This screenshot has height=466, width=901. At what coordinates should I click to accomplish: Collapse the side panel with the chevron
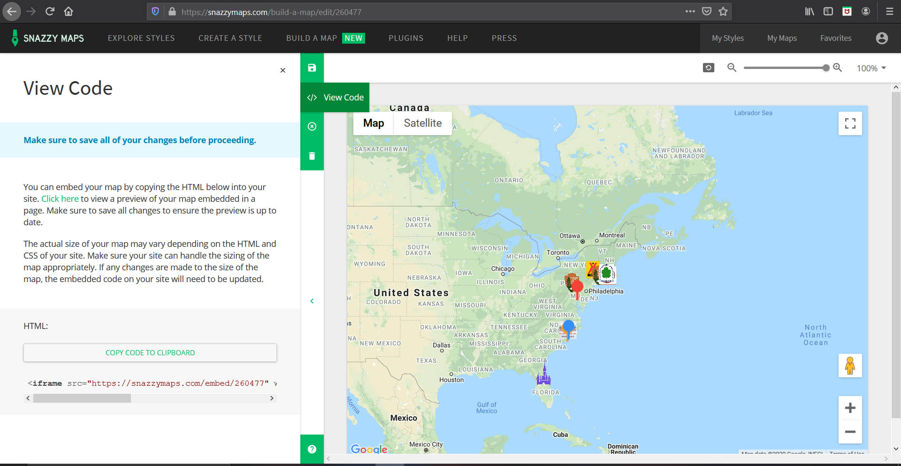tap(312, 301)
